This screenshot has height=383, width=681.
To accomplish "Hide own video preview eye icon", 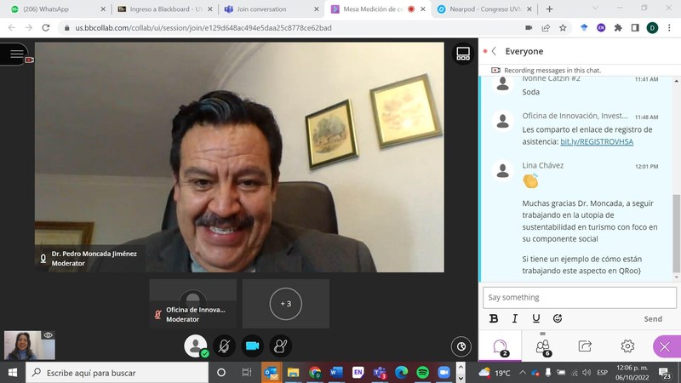I will (x=49, y=334).
